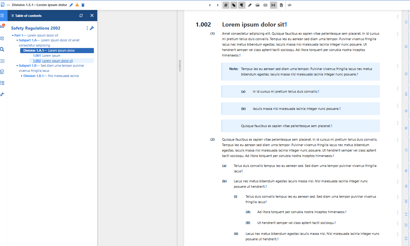Open the three-dot menu beside Safety Regulations 2002

87,28
